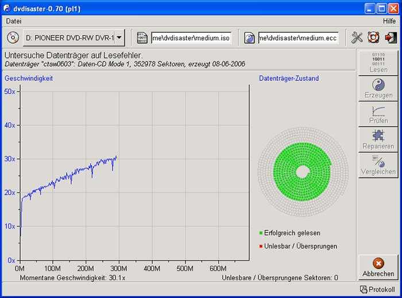Screen dimensions: 402x298
Task: Click the Datenträger "ctsw0603" info line
Action: (x=125, y=64)
